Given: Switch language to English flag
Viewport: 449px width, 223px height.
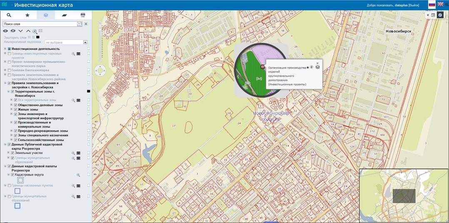Looking at the screenshot, I should [440, 4].
